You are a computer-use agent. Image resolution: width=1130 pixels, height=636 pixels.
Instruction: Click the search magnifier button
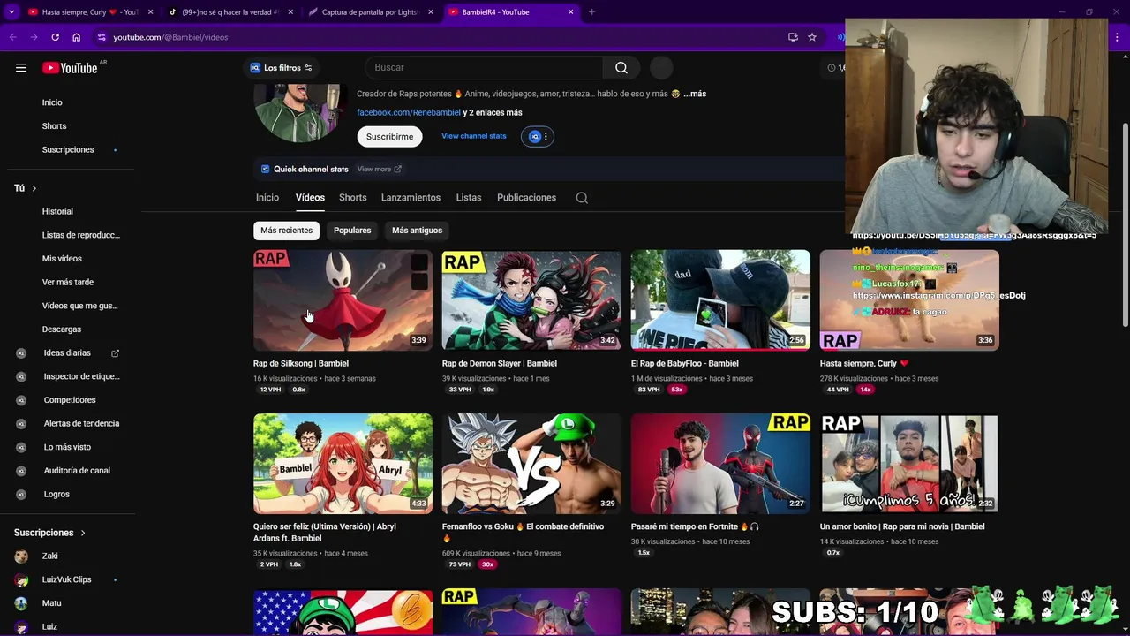[621, 68]
